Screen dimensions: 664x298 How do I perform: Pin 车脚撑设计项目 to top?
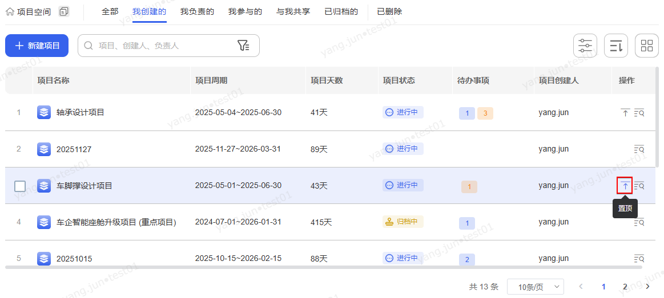click(625, 186)
